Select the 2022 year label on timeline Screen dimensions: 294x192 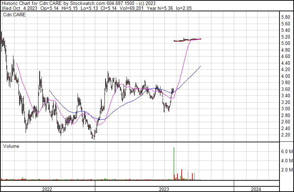(x=47, y=189)
